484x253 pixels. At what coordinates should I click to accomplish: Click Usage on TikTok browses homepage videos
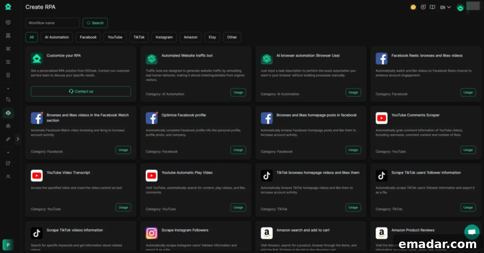click(x=353, y=207)
